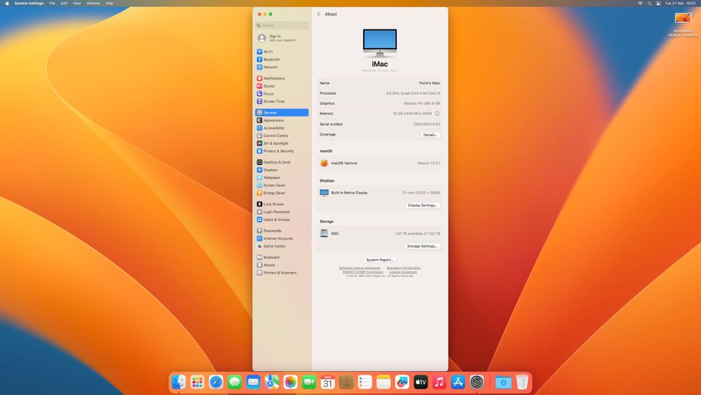701x395 pixels.
Task: Open FaceTime from the Dock
Action: 309,382
